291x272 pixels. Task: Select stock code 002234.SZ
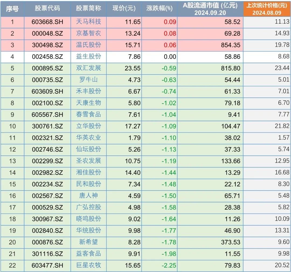coord(47,184)
